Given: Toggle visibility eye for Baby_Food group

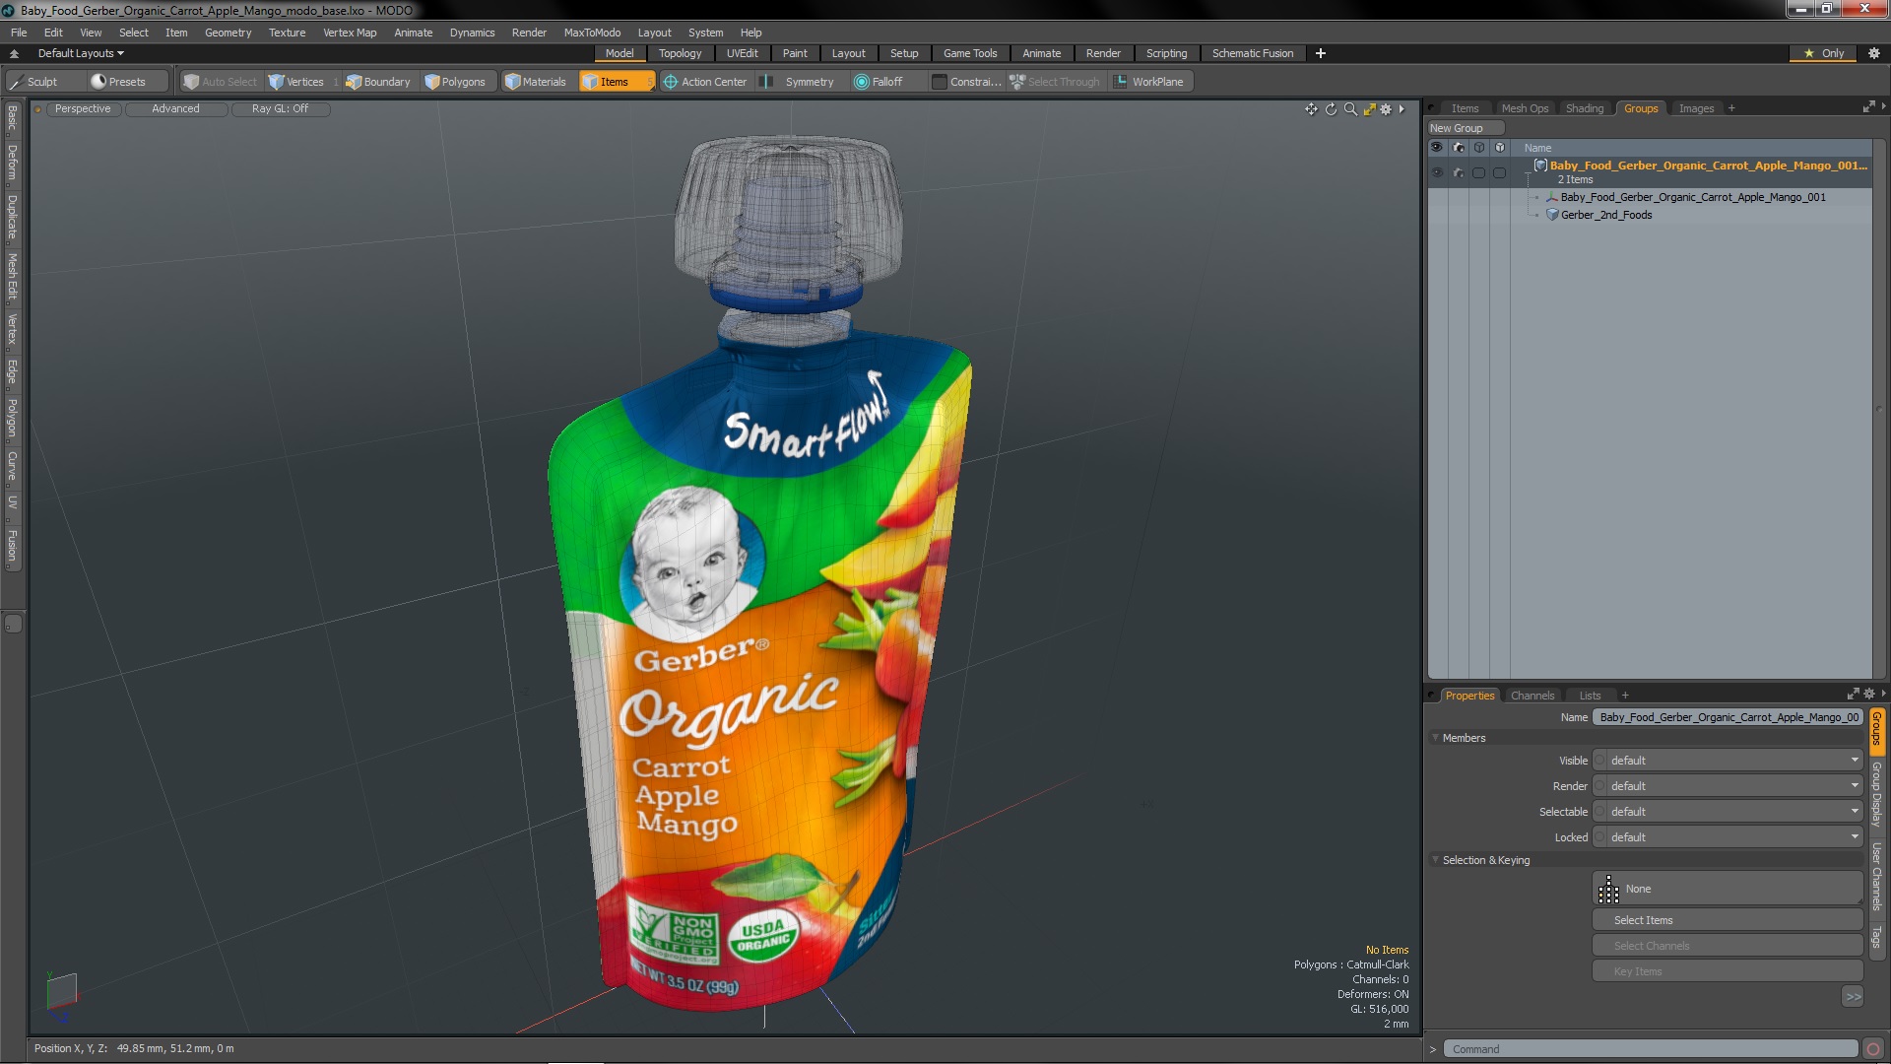Looking at the screenshot, I should point(1437,172).
